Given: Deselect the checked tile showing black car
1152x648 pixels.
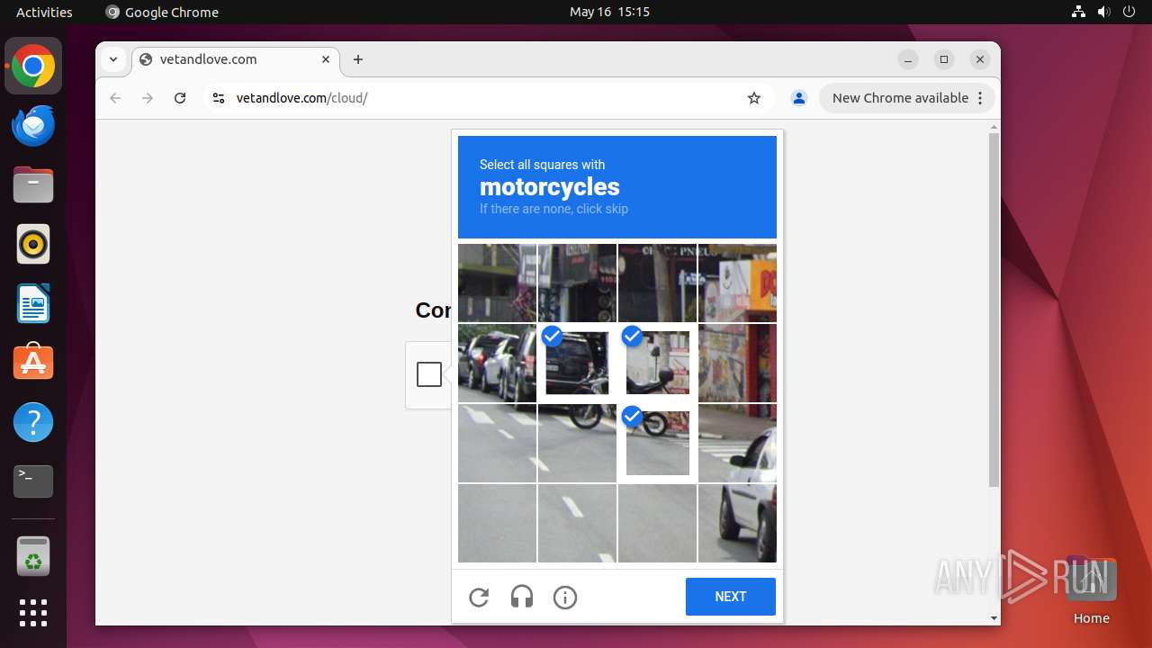Looking at the screenshot, I should pos(577,363).
